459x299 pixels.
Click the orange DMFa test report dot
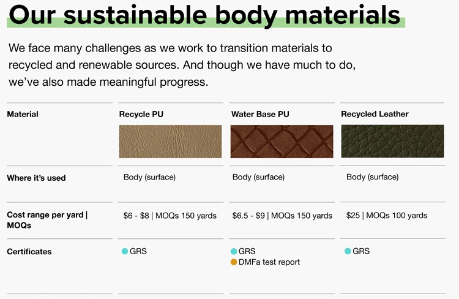coord(234,262)
